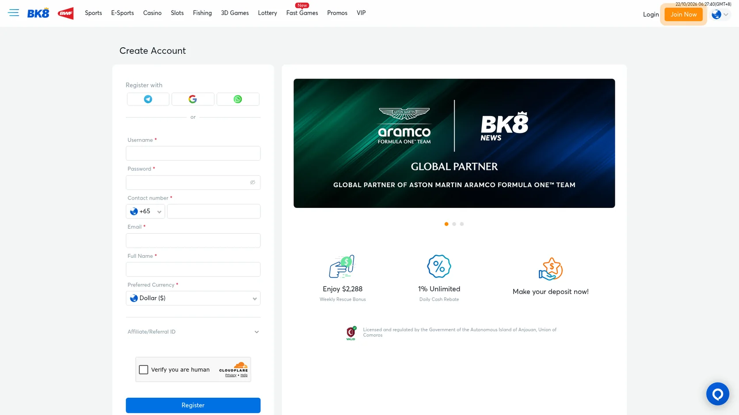Open language region selector in header
Viewport: 739px width, 415px height.
click(720, 15)
